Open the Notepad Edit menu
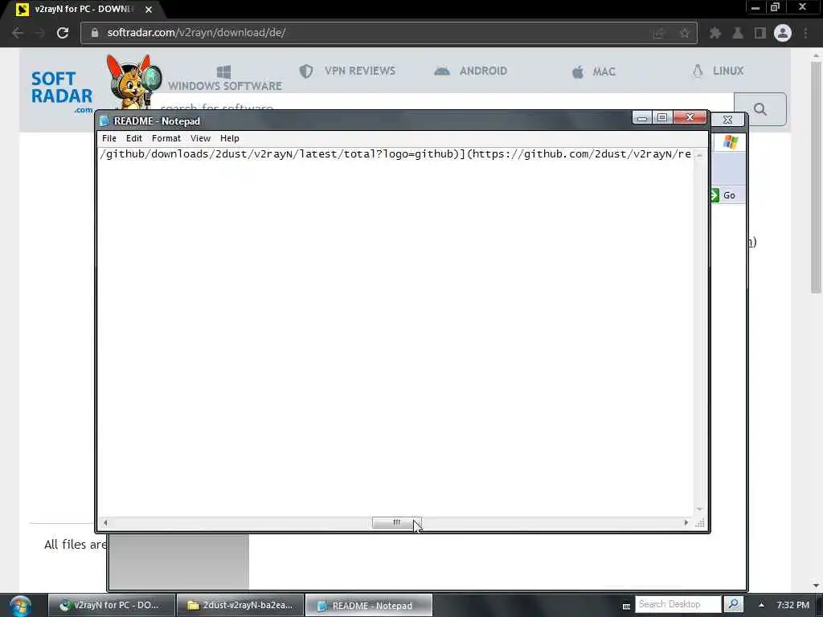The width and height of the screenshot is (823, 617). 134,138
